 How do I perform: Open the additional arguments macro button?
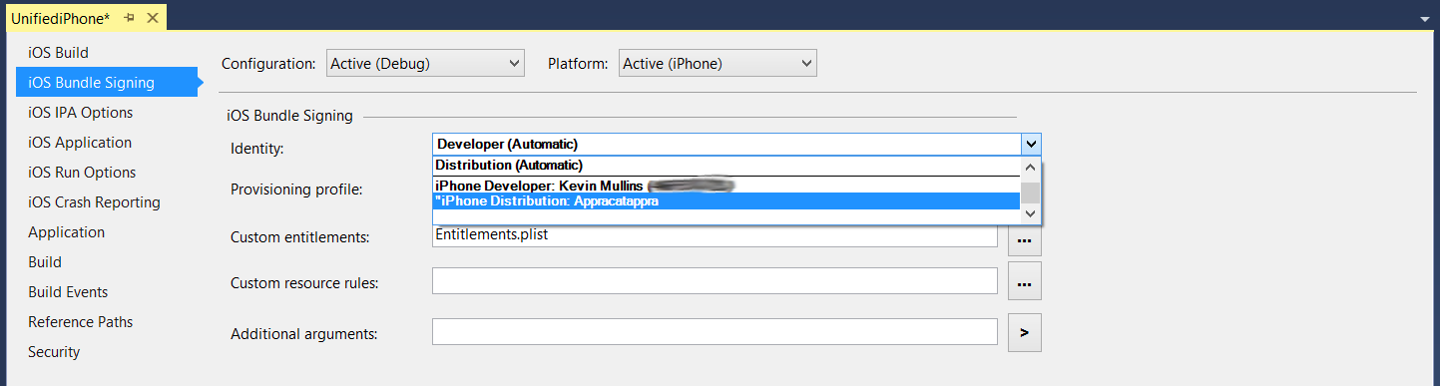(x=1025, y=332)
